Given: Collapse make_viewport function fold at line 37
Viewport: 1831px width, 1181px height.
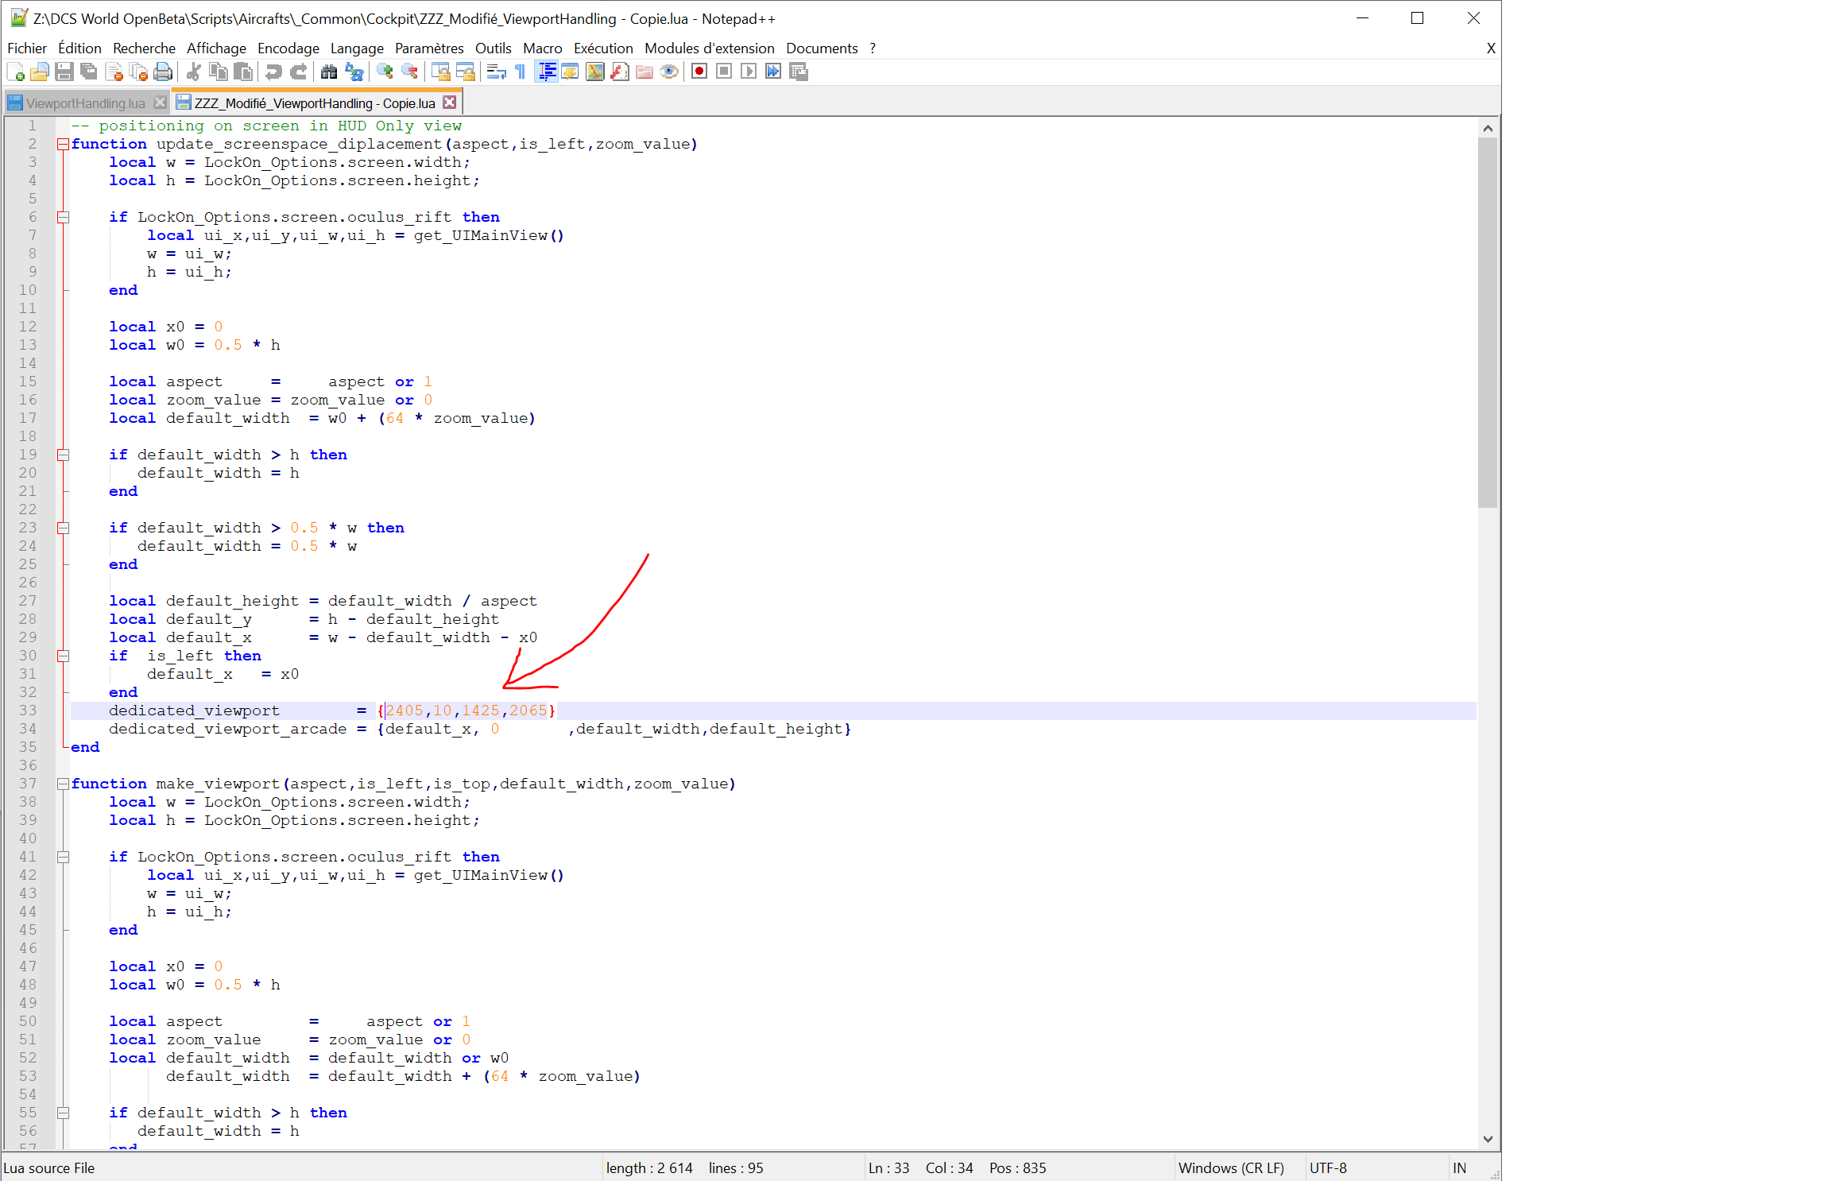Looking at the screenshot, I should coord(63,784).
